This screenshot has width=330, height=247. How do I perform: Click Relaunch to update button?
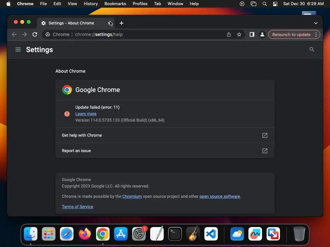pyautogui.click(x=291, y=34)
